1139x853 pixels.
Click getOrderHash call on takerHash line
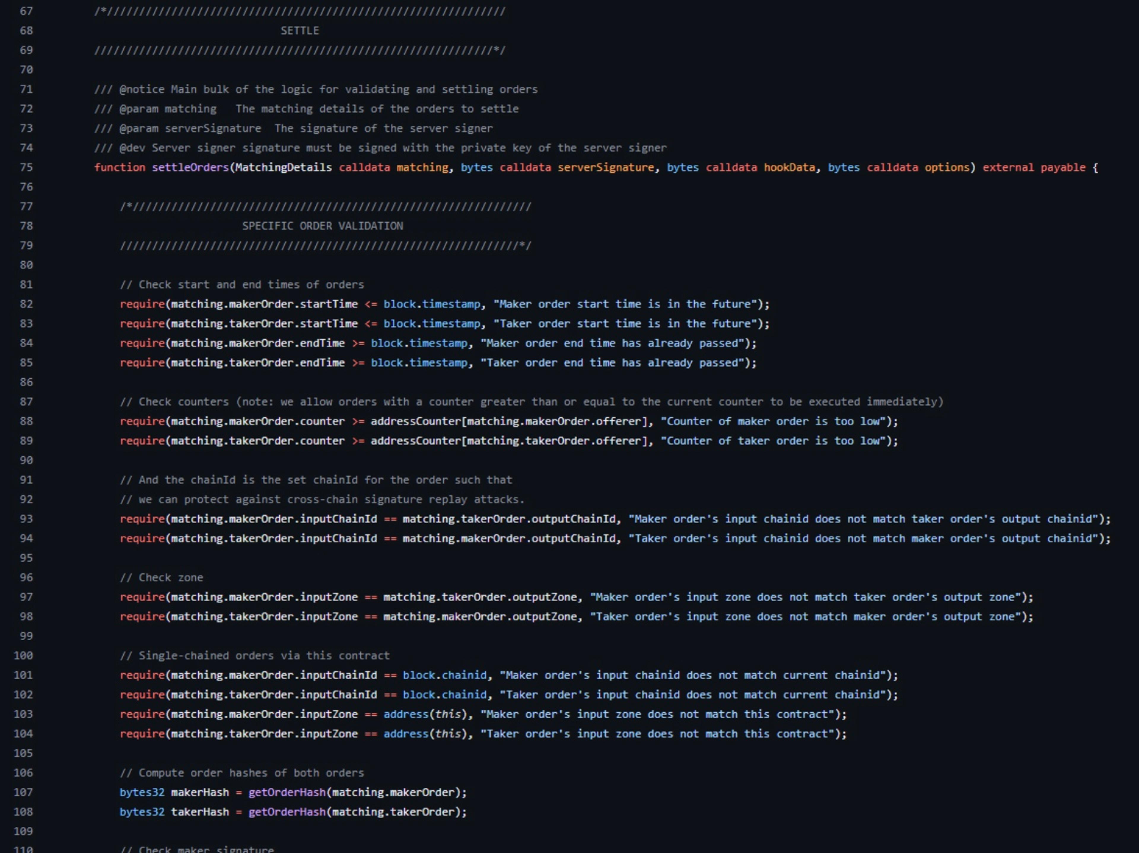click(x=287, y=812)
